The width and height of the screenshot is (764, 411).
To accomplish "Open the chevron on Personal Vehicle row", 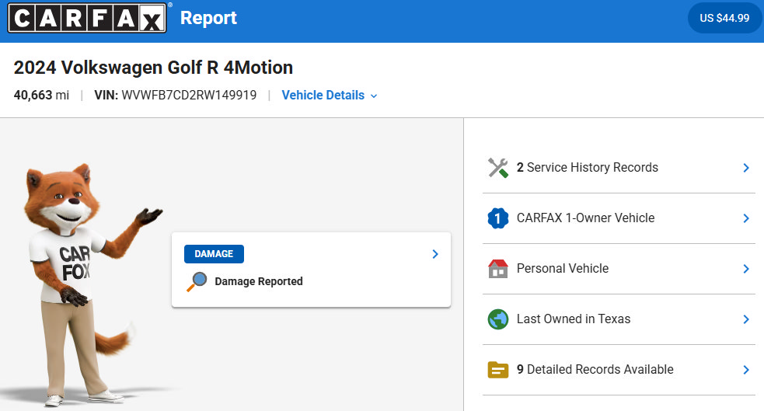I will 746,269.
